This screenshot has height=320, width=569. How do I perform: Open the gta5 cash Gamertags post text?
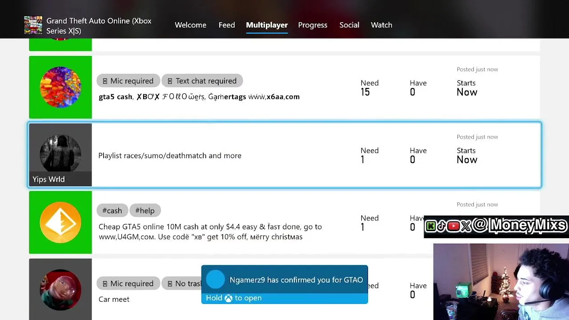click(199, 96)
